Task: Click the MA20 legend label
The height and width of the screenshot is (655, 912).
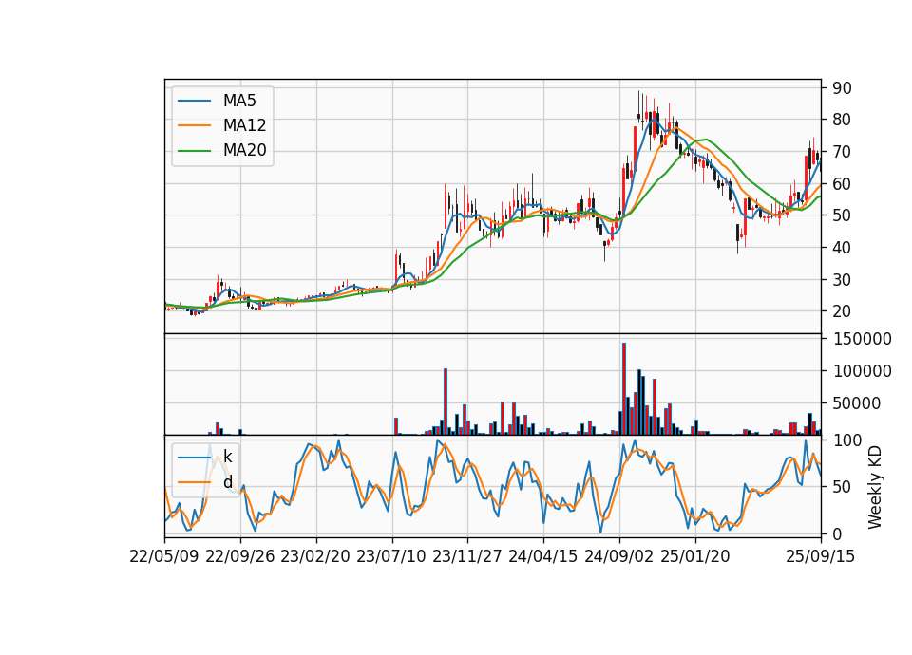Action: 244,150
